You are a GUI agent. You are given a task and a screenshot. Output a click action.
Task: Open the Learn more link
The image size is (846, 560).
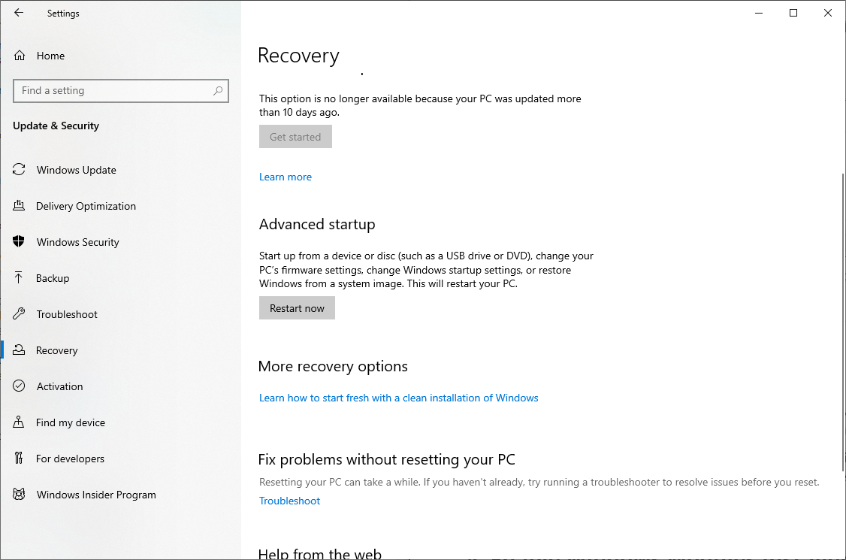(285, 177)
